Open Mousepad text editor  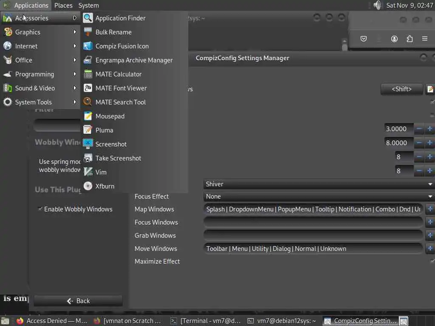[134, 116]
